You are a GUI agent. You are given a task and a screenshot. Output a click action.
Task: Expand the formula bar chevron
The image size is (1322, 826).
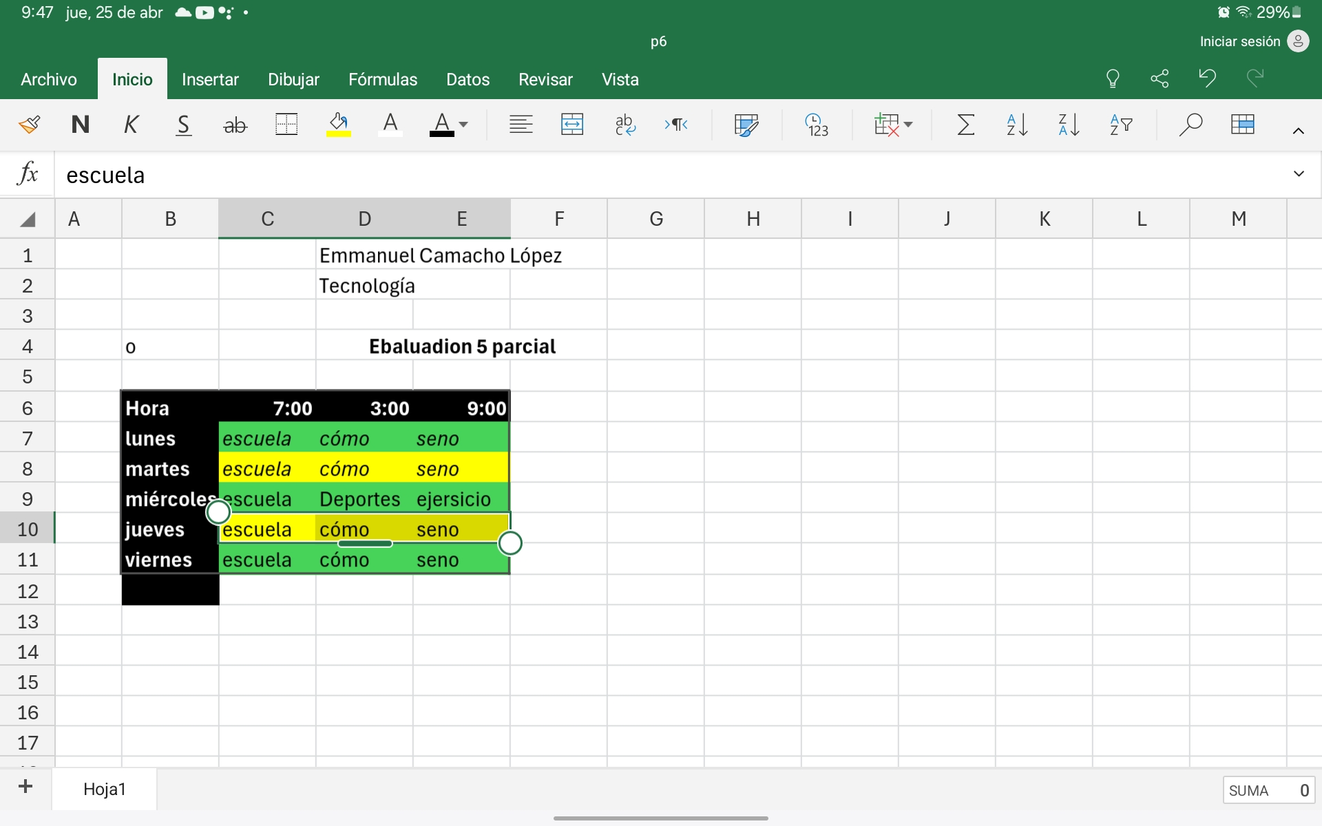tap(1299, 174)
